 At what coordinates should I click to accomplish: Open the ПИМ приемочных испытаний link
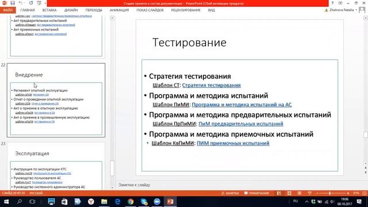[x=233, y=143]
